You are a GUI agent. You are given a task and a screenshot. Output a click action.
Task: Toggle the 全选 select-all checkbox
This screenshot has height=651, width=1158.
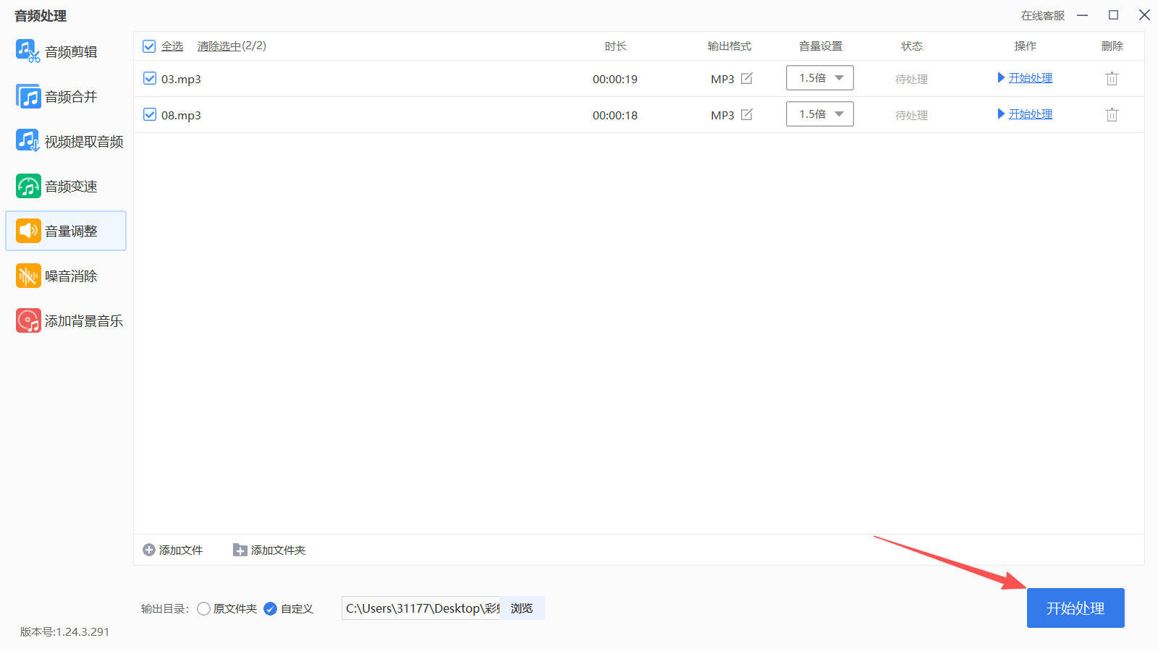(149, 46)
